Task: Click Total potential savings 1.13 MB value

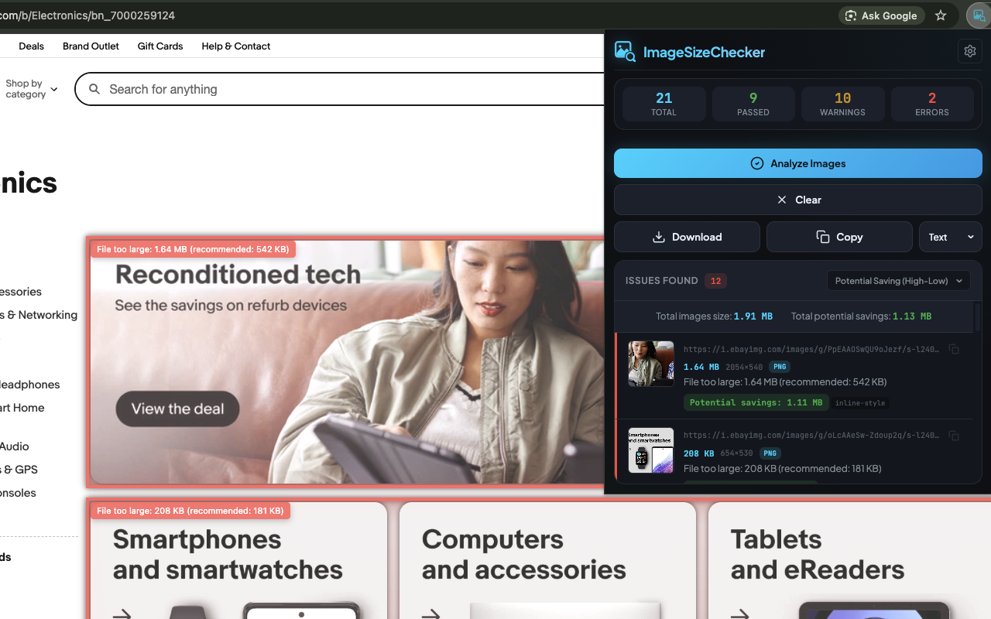Action: [x=911, y=316]
